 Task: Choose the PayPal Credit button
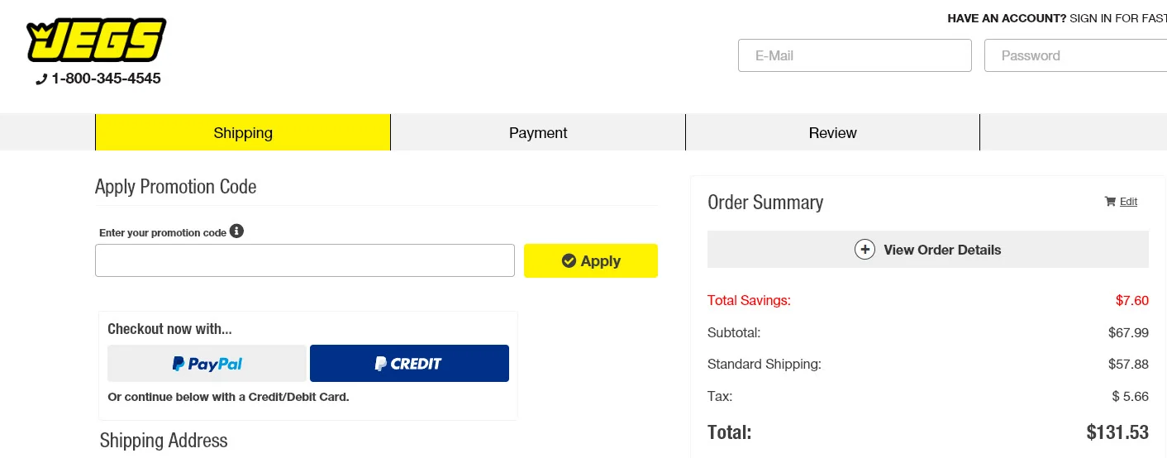(409, 363)
